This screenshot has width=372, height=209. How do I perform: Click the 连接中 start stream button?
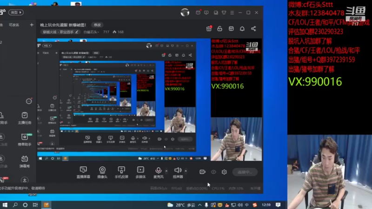[x=245, y=172]
